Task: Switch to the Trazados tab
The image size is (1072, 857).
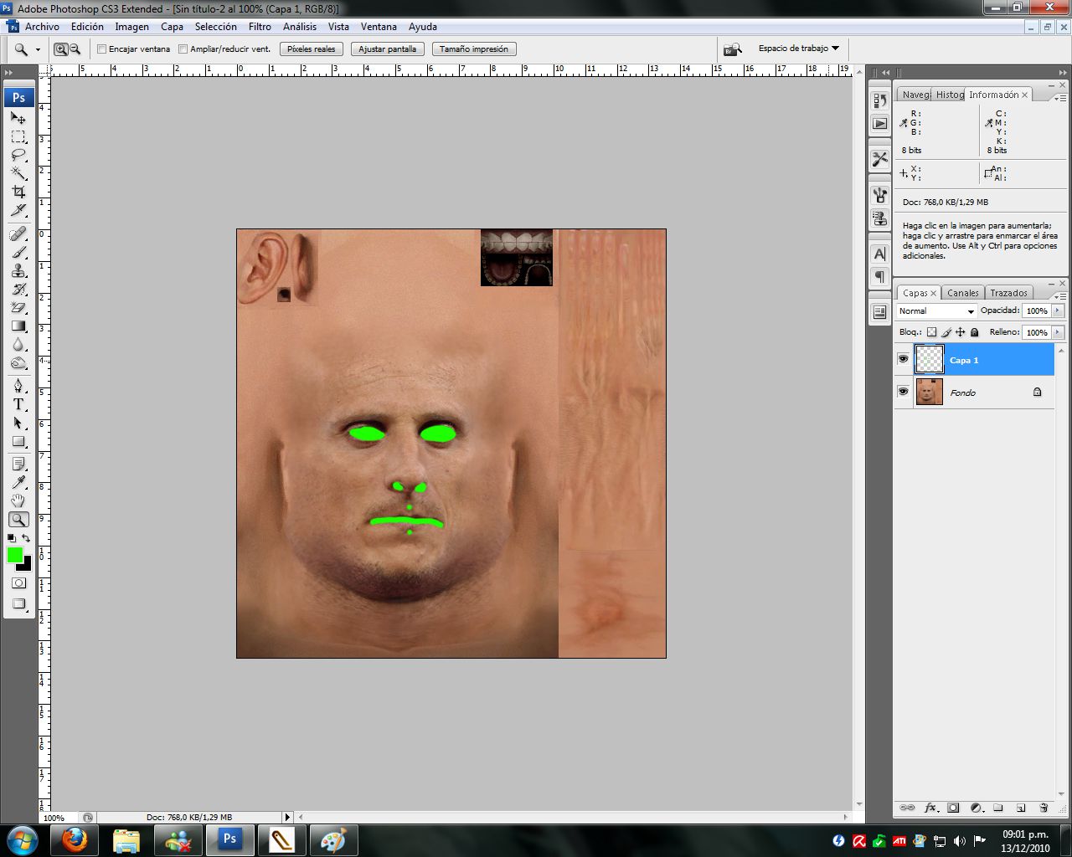Action: pyautogui.click(x=1008, y=293)
